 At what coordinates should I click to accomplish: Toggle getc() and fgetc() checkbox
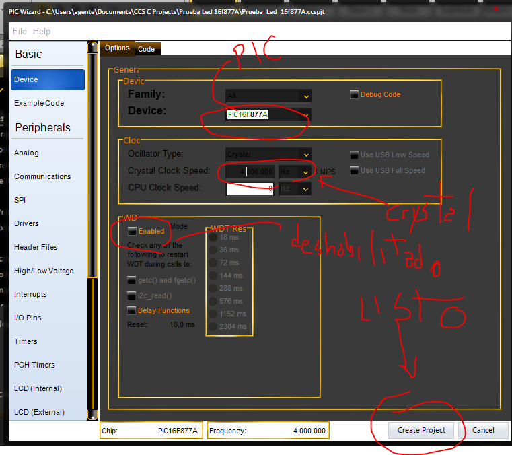(131, 280)
